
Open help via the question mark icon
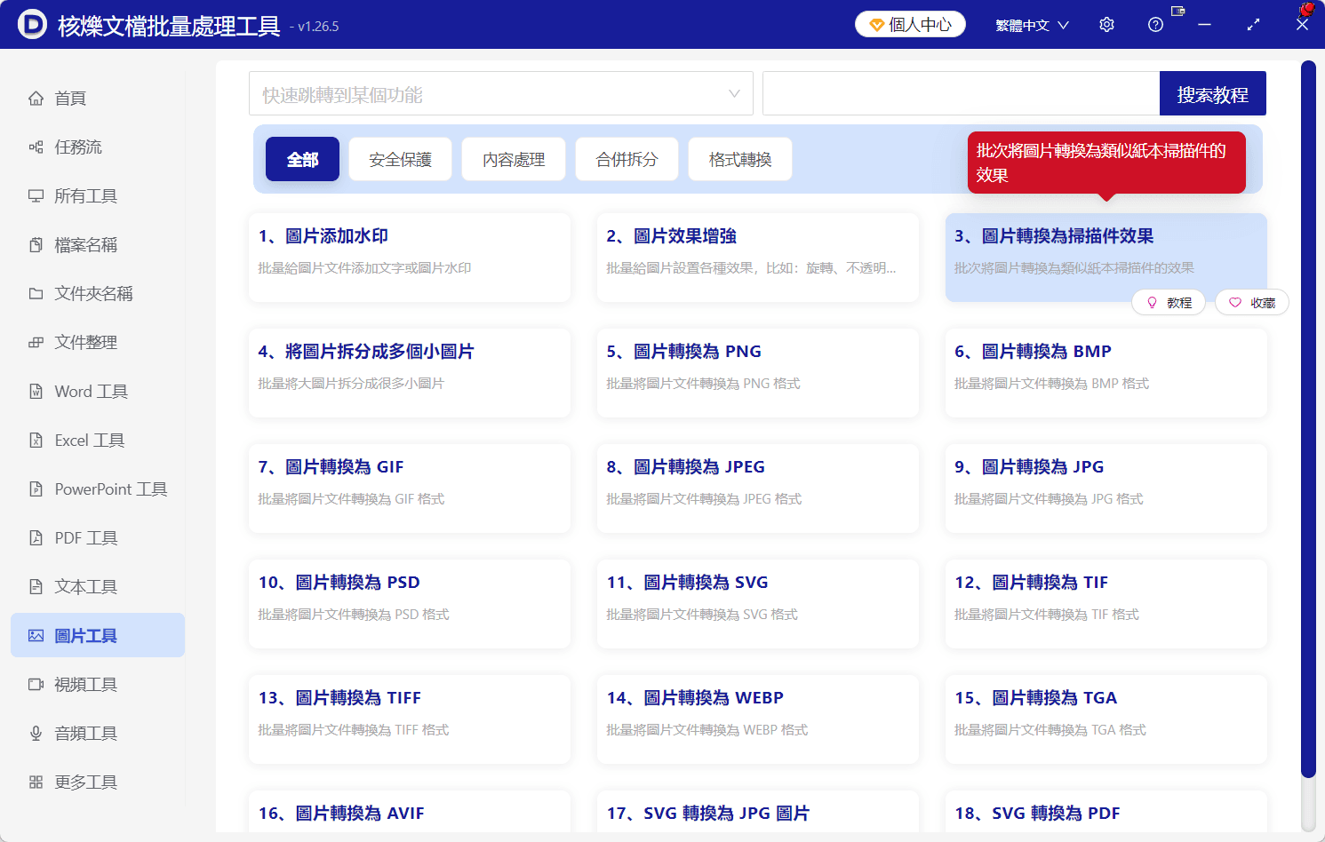(x=1155, y=25)
